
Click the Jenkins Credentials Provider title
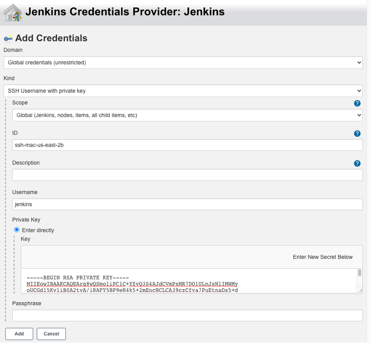click(x=125, y=12)
